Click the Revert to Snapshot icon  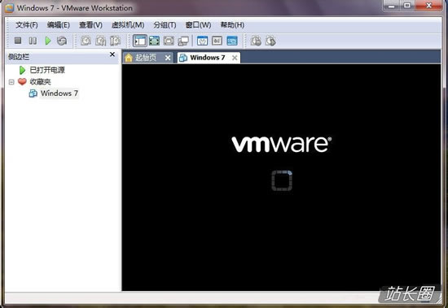[100, 41]
